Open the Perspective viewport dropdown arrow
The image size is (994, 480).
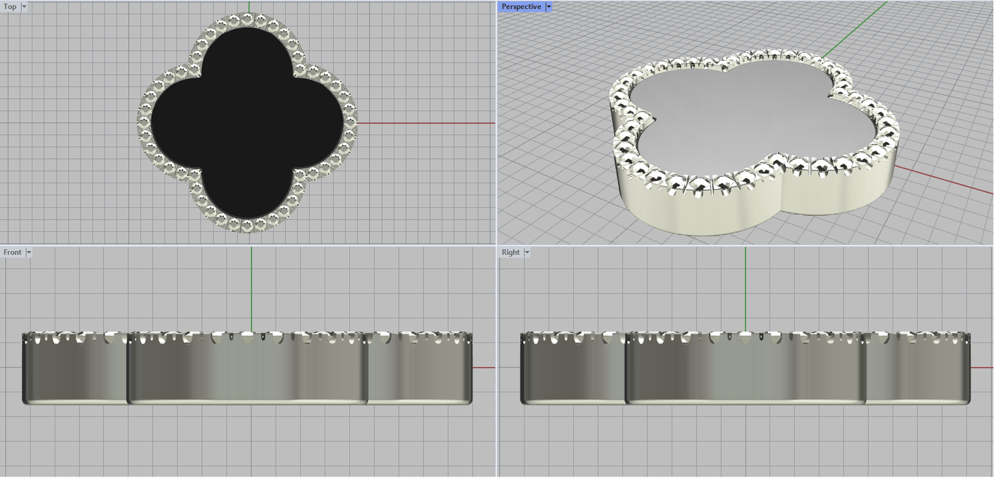pyautogui.click(x=549, y=7)
